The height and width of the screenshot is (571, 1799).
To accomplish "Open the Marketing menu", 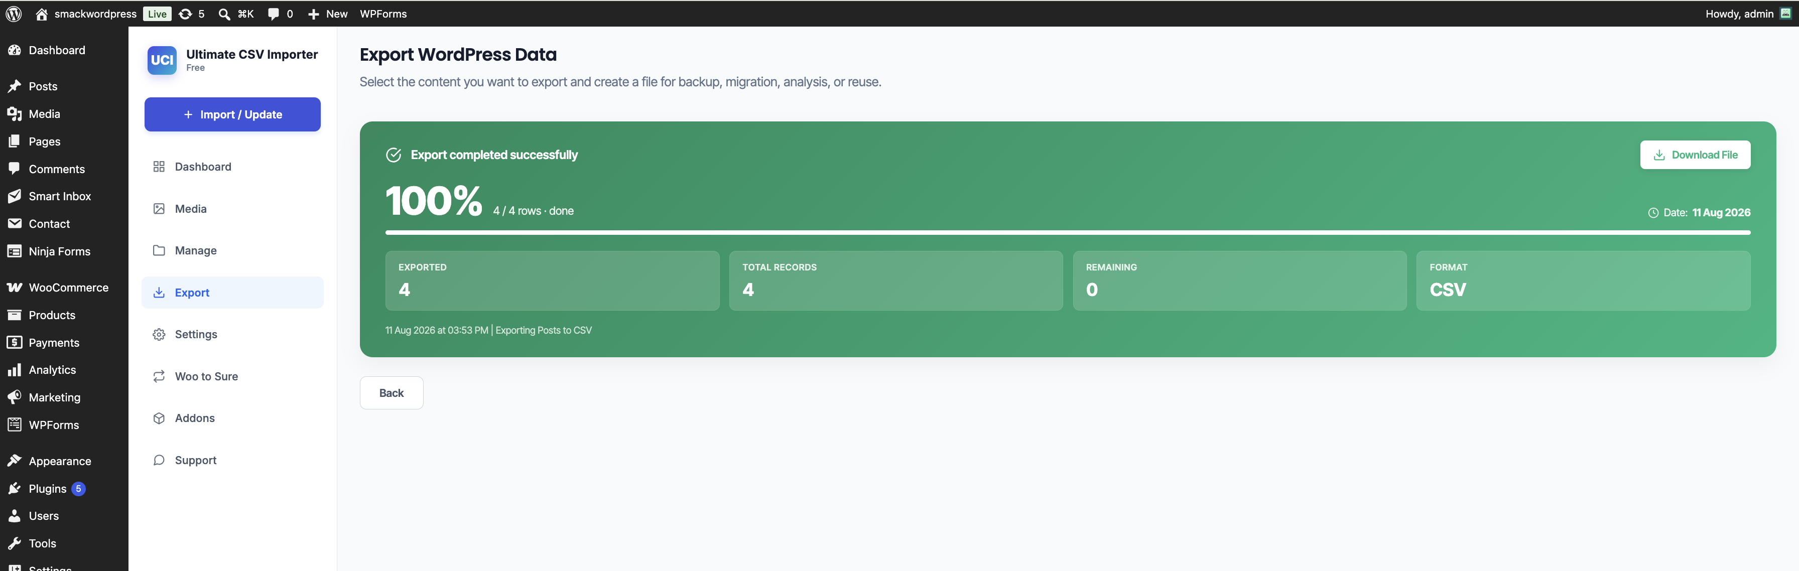I will [x=64, y=397].
